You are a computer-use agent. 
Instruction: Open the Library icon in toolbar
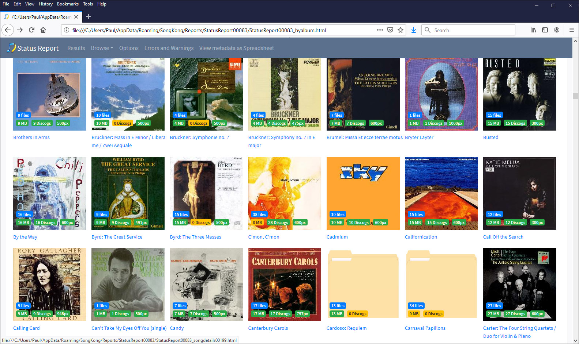coord(533,30)
